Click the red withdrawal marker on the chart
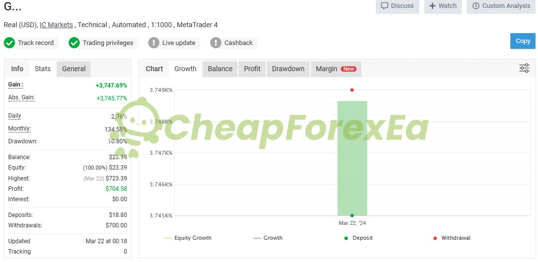538x262 pixels. pos(352,90)
